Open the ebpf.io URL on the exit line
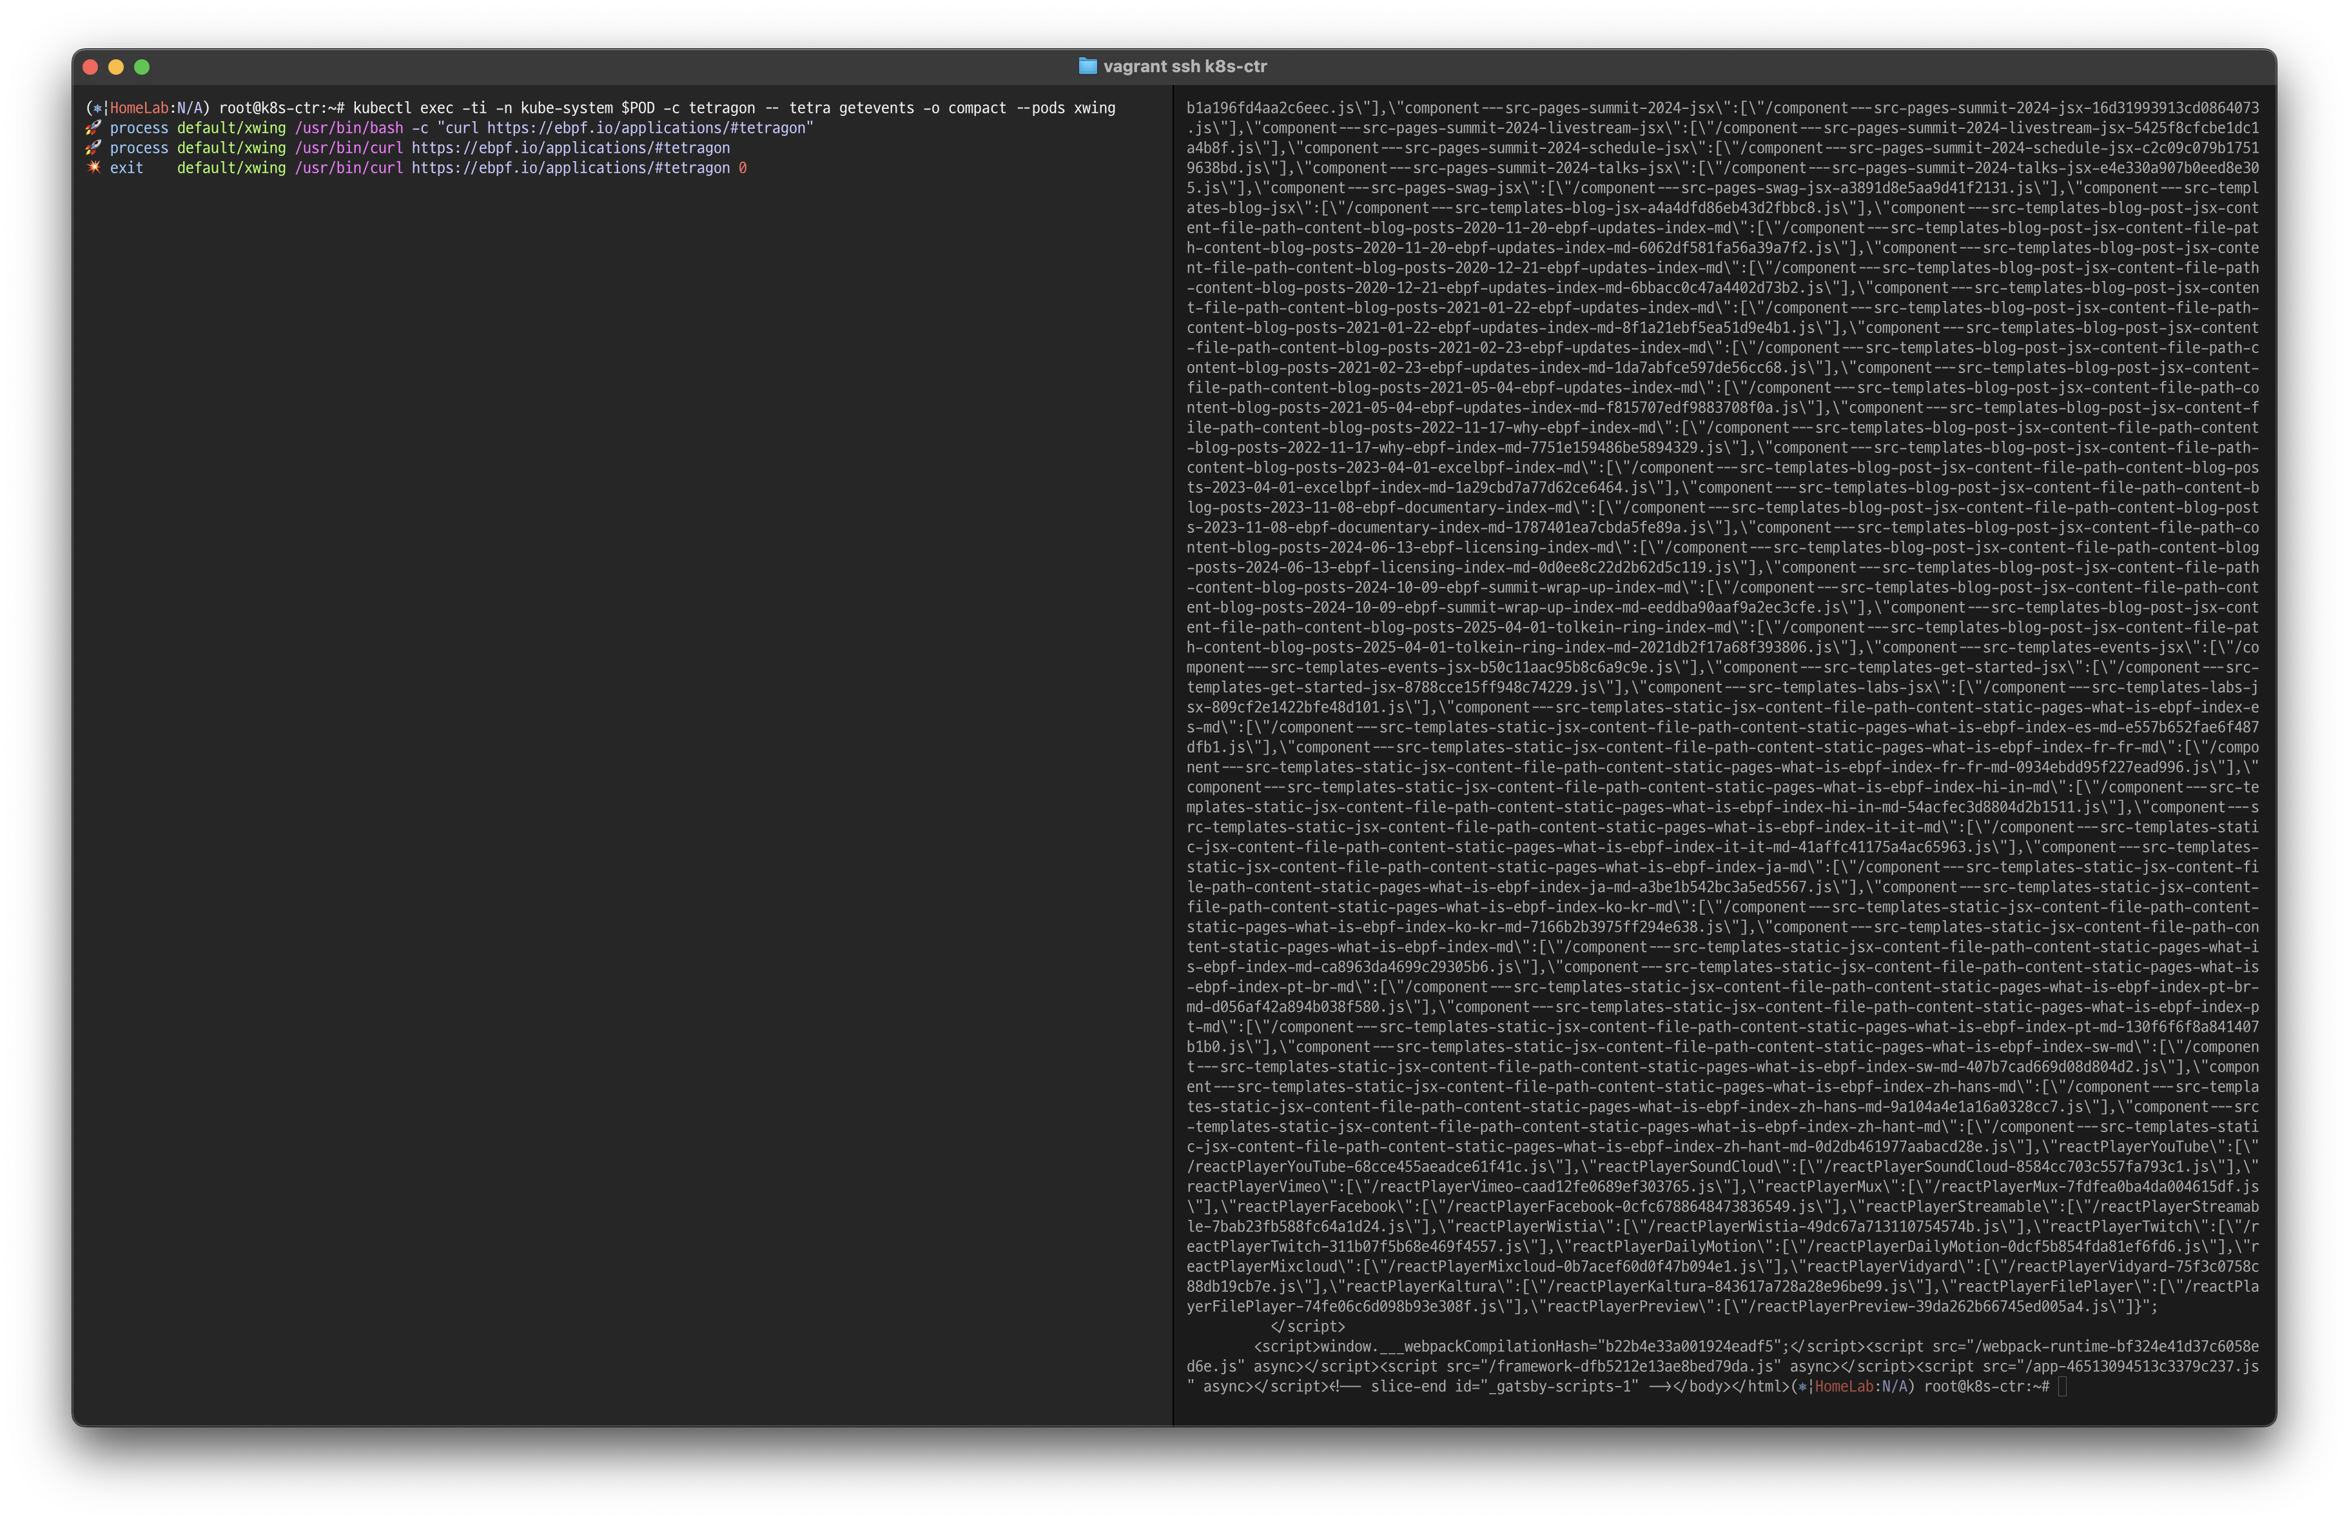Screen dimensions: 2349x1522 pos(570,168)
